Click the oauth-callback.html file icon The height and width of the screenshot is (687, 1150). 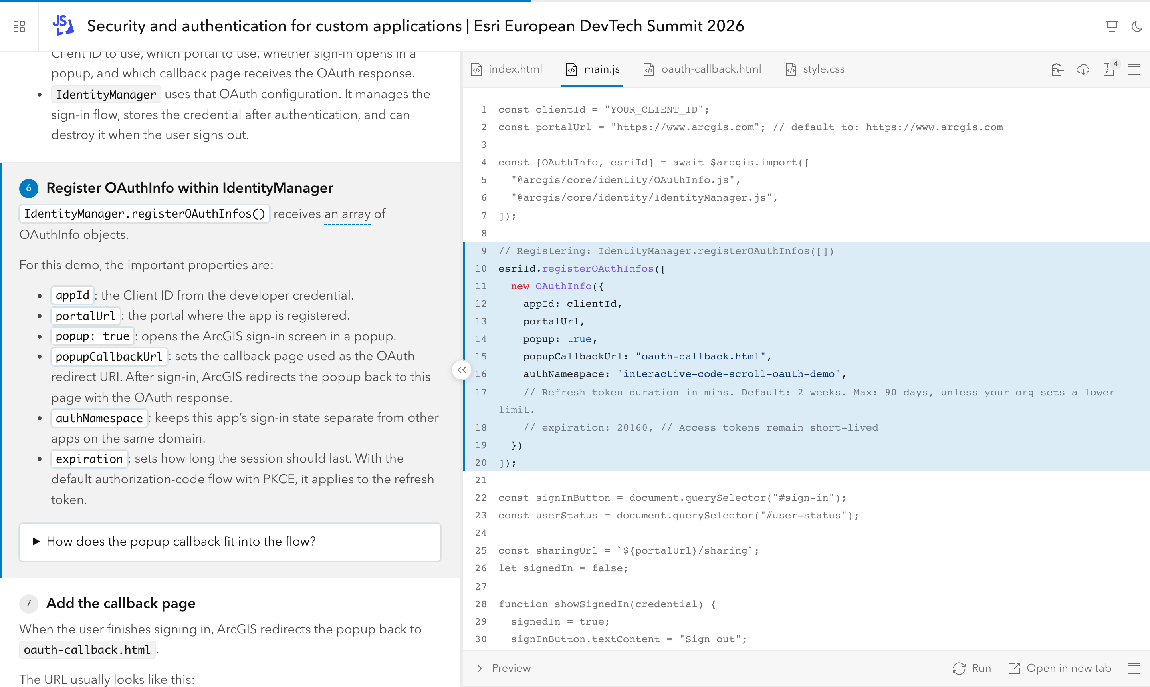649,69
